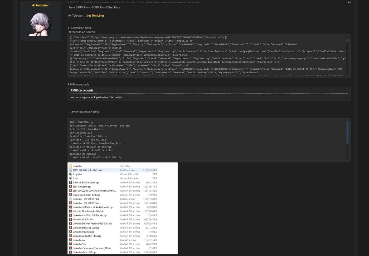Click the TomLiner avatar image
The image size is (369, 256).
(40, 25)
